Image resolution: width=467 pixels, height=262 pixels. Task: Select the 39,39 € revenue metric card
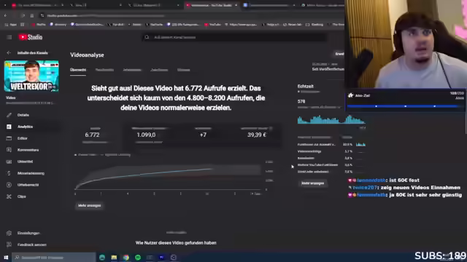256,135
